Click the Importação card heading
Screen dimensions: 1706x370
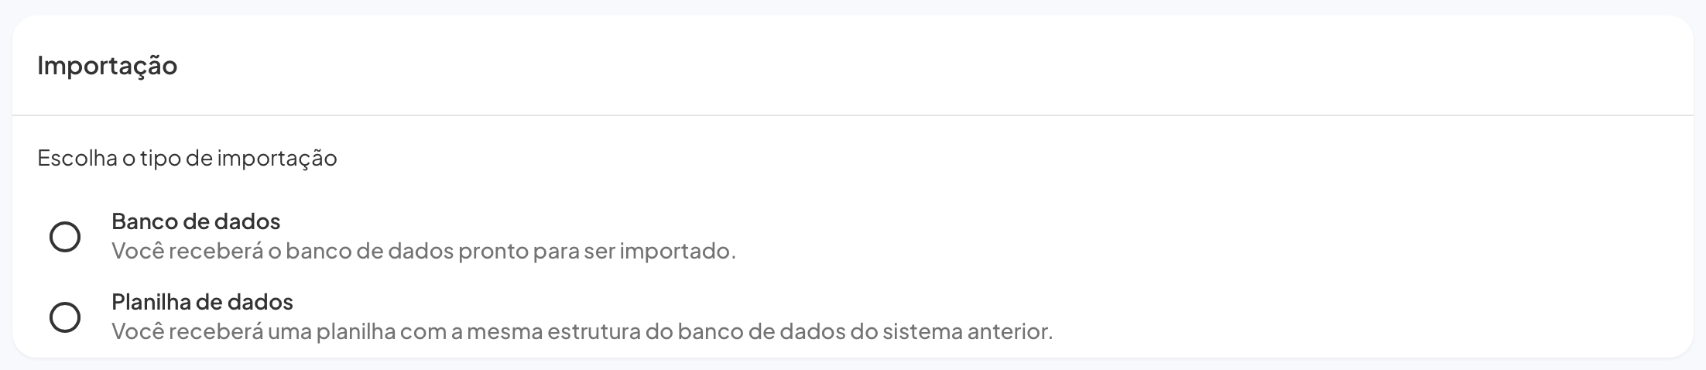[x=107, y=65]
